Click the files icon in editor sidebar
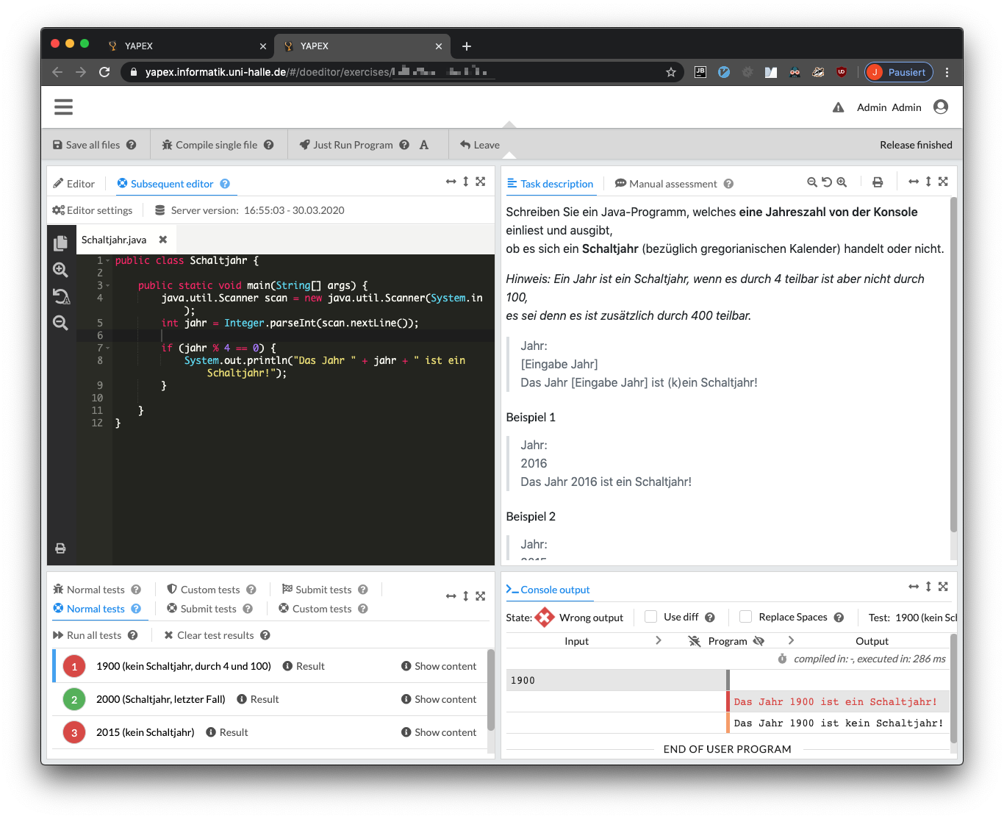Viewport: 1004px width, 819px height. pos(60,243)
